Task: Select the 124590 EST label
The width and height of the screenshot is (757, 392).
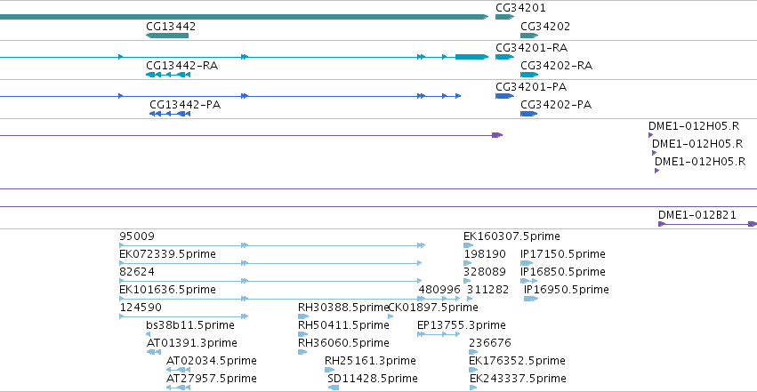Action: 141,308
